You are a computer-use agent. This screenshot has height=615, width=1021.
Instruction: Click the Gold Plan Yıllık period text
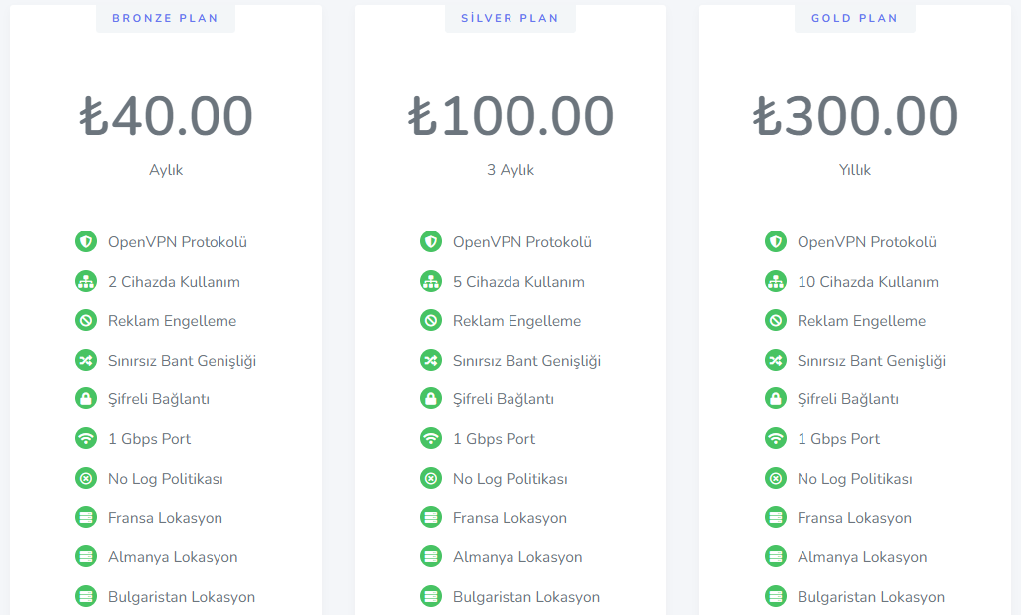pyautogui.click(x=855, y=170)
